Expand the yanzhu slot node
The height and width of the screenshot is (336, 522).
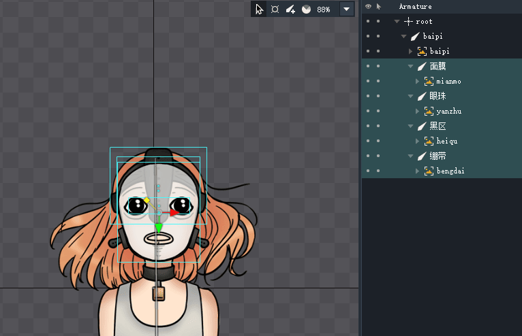tap(418, 112)
